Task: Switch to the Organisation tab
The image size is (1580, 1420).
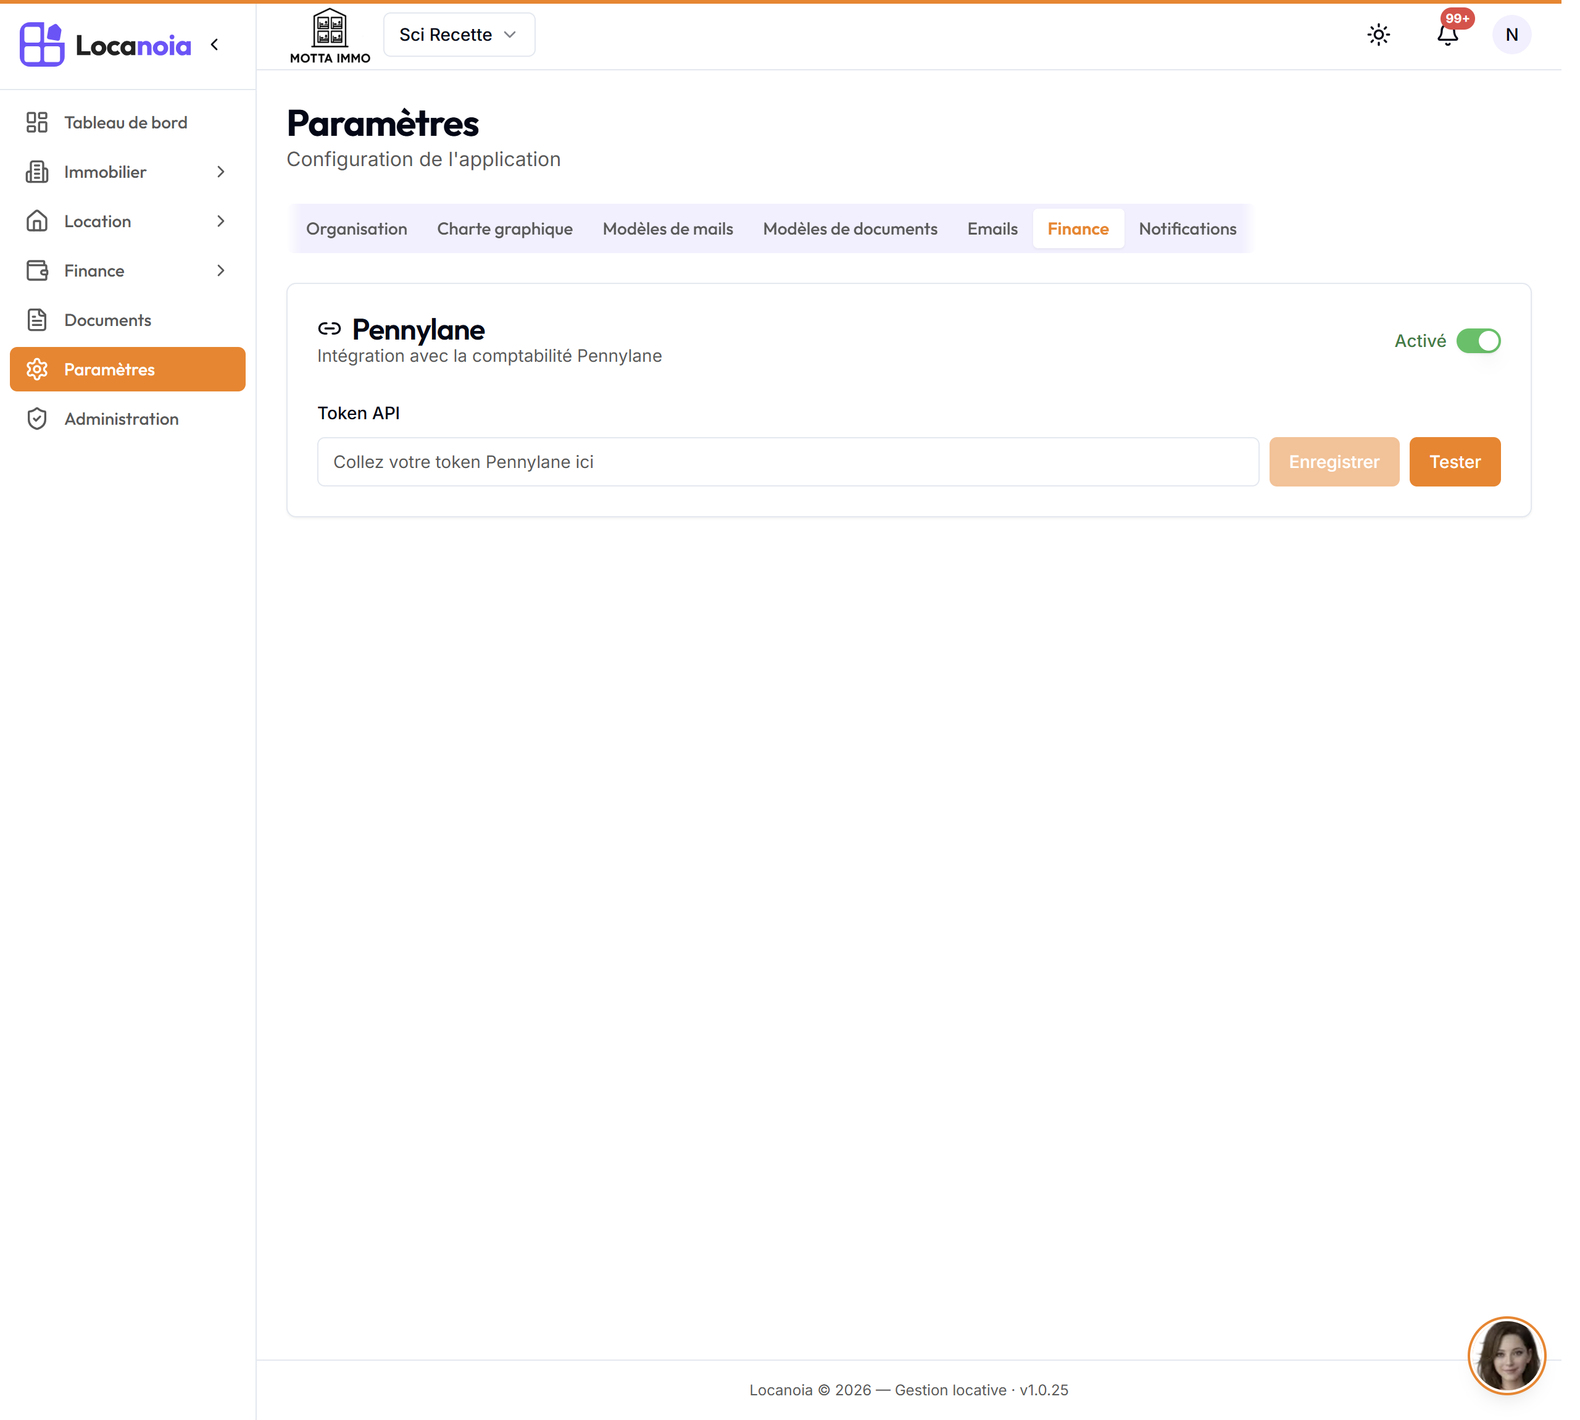Action: [x=356, y=228]
